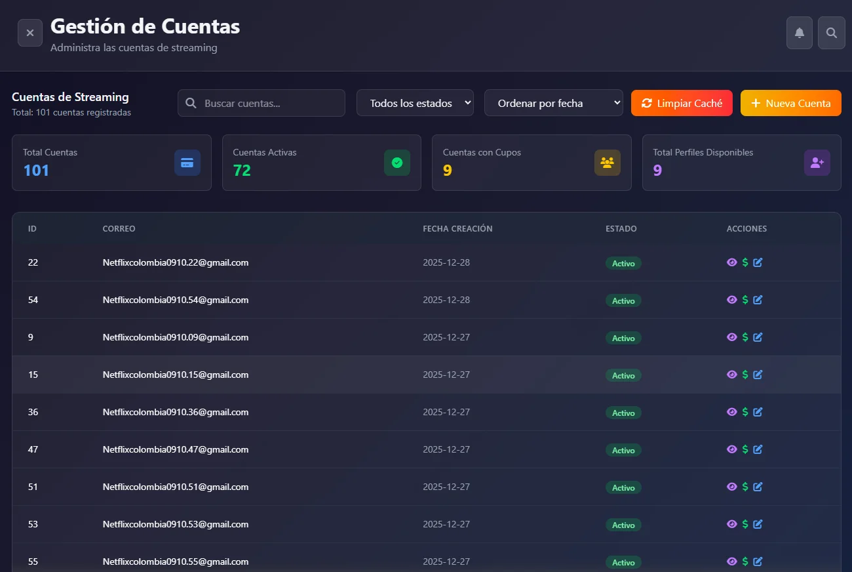
Task: Click the ESTADO column header
Action: [621, 229]
